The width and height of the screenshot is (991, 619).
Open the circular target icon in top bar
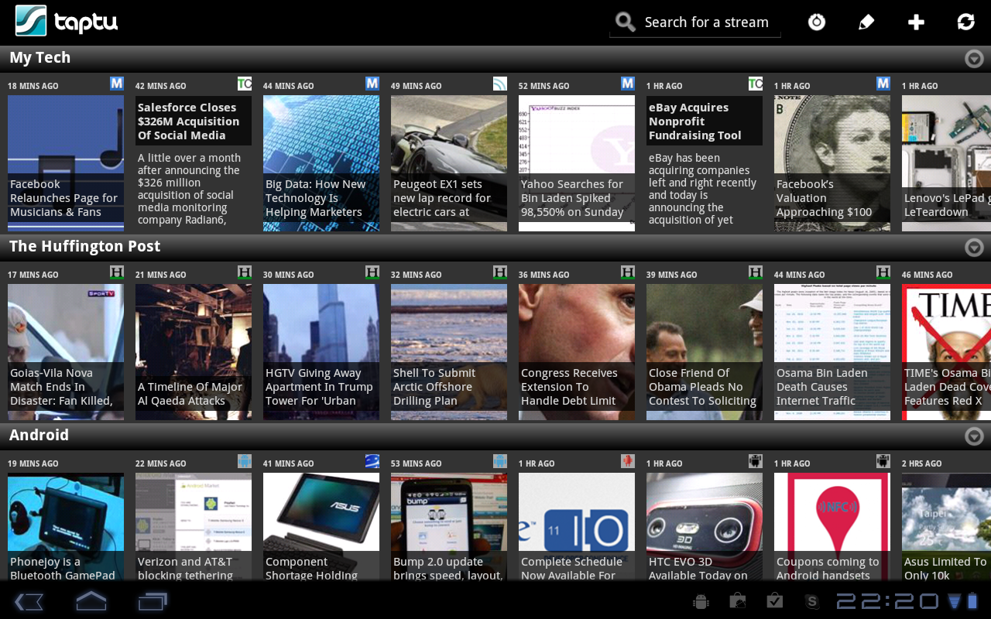[x=817, y=22]
